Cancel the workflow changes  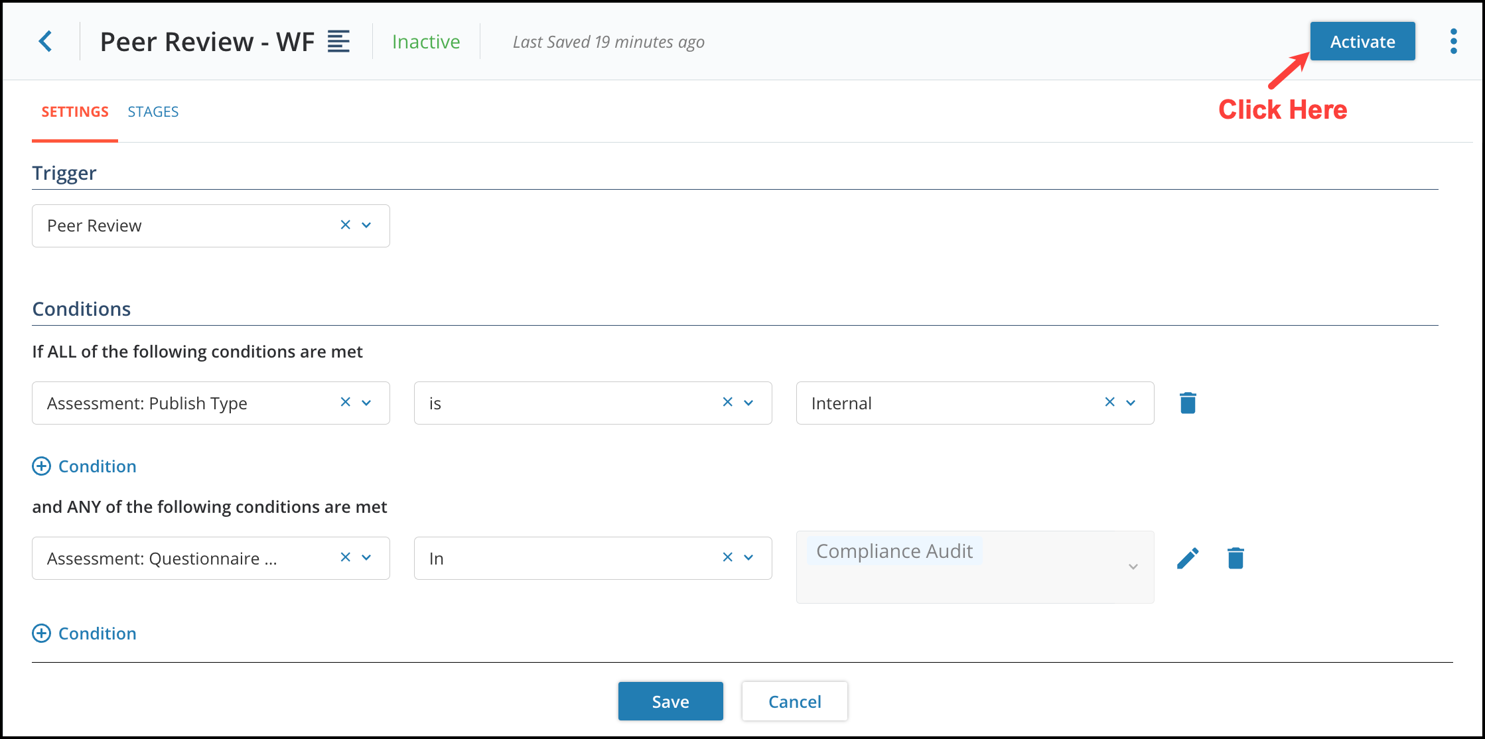tap(794, 701)
